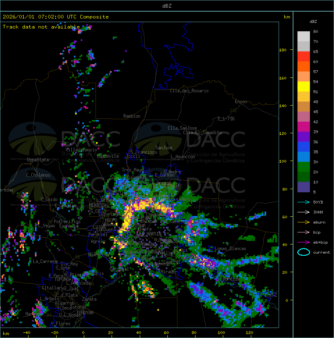Image resolution: width=334 pixels, height=338 pixels.
Task: Click the '2026/01/01 07:02:00 UTC Composite' timestamp
Action: [56, 17]
